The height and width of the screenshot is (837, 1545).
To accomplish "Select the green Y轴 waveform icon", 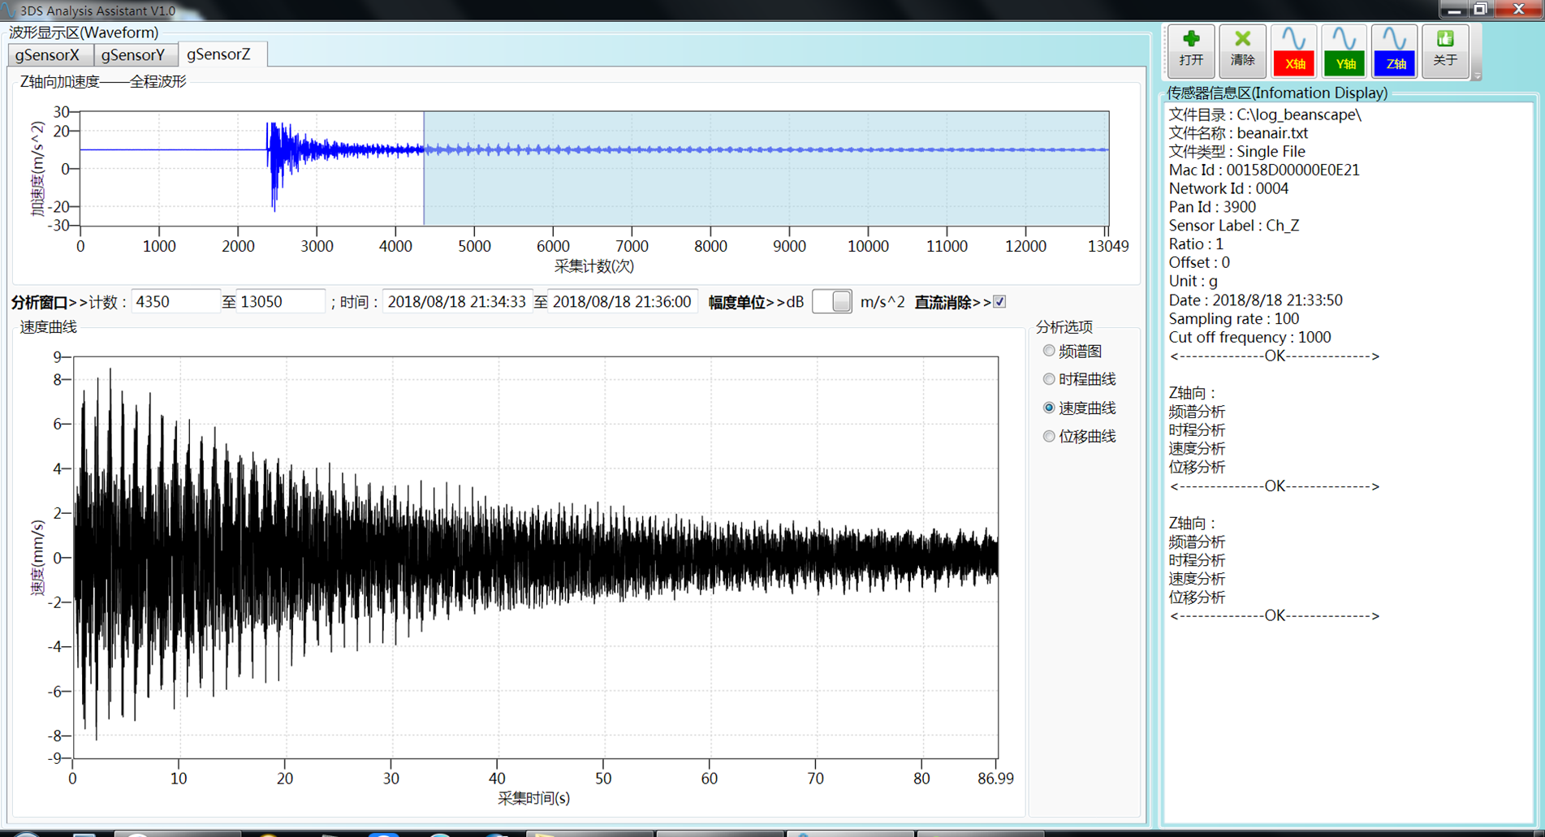I will point(1344,50).
